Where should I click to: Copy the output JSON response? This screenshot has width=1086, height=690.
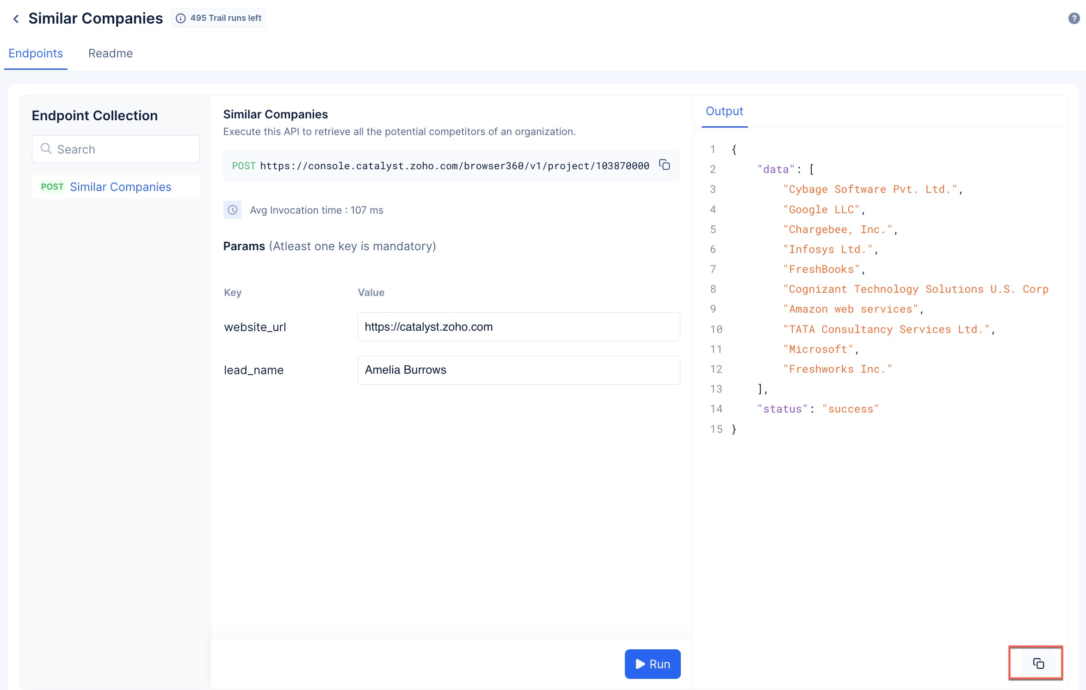(1038, 663)
